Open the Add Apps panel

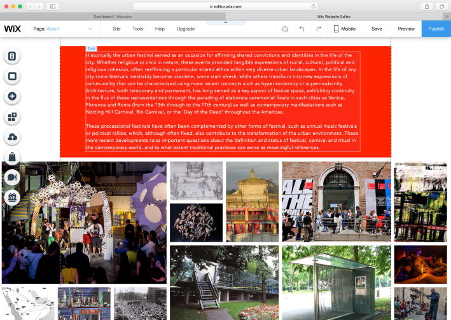[x=12, y=117]
